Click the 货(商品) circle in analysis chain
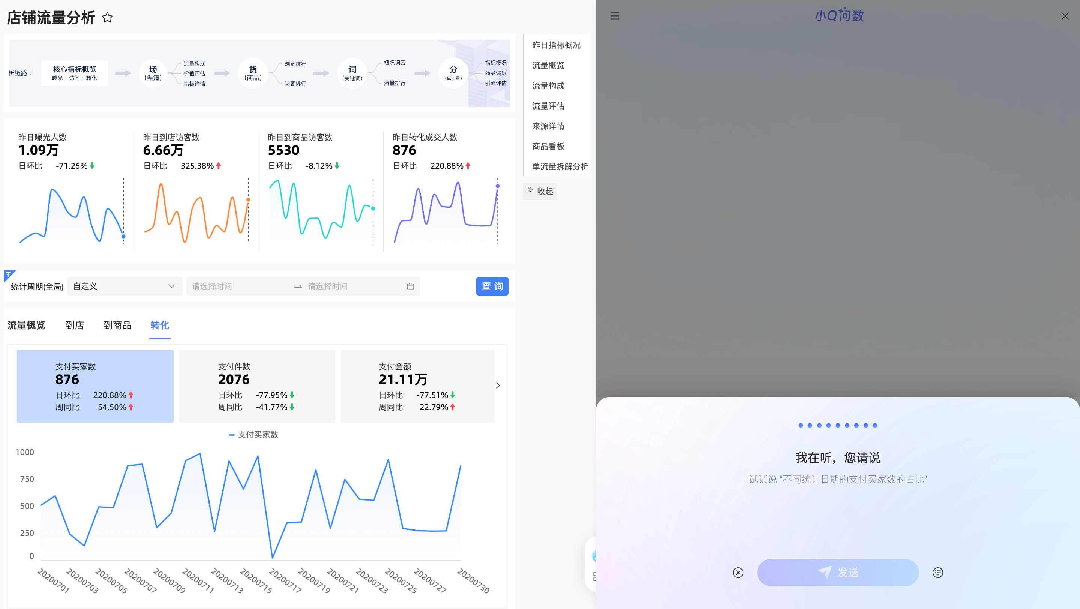1080x609 pixels. click(x=253, y=73)
